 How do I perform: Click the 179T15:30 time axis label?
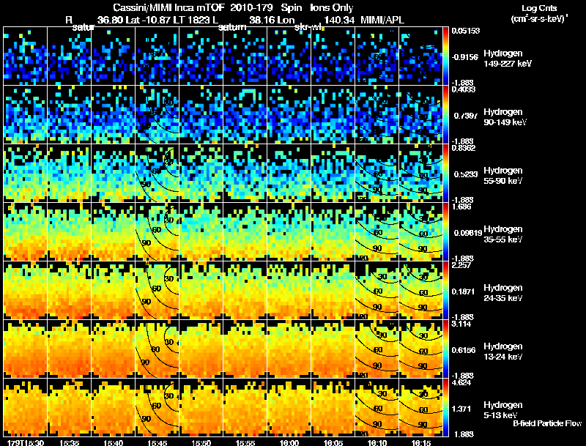[26, 442]
